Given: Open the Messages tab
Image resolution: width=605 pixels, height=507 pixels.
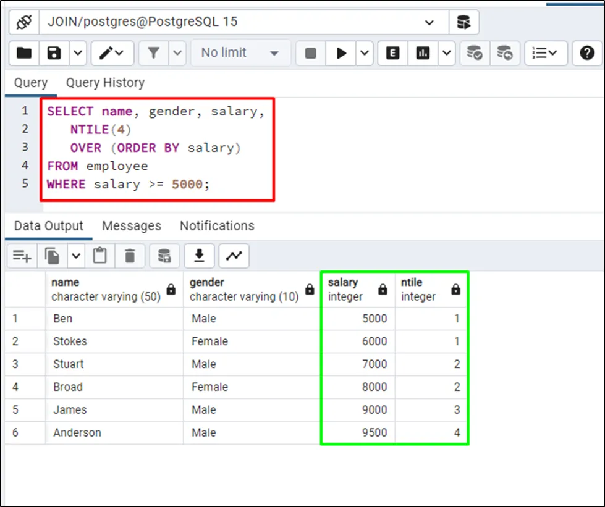Looking at the screenshot, I should pos(131,226).
